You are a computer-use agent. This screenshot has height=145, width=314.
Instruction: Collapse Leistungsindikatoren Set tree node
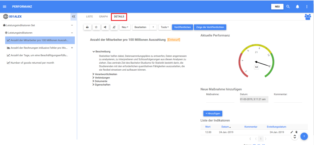coord(72,25)
